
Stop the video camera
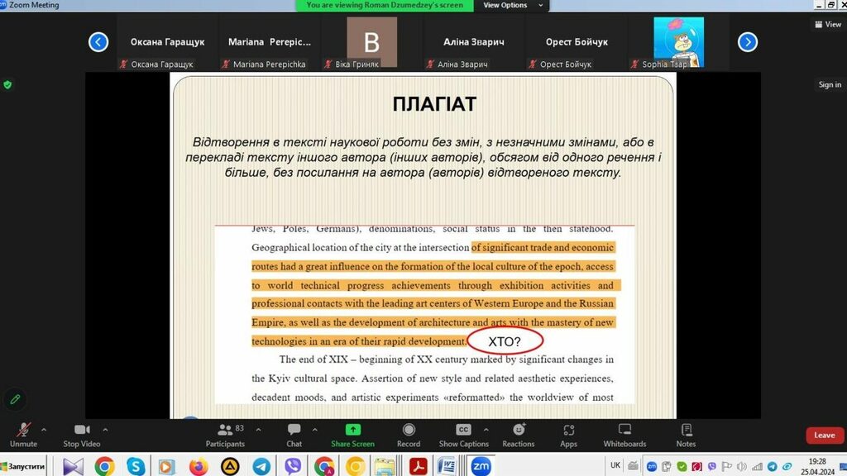(83, 434)
